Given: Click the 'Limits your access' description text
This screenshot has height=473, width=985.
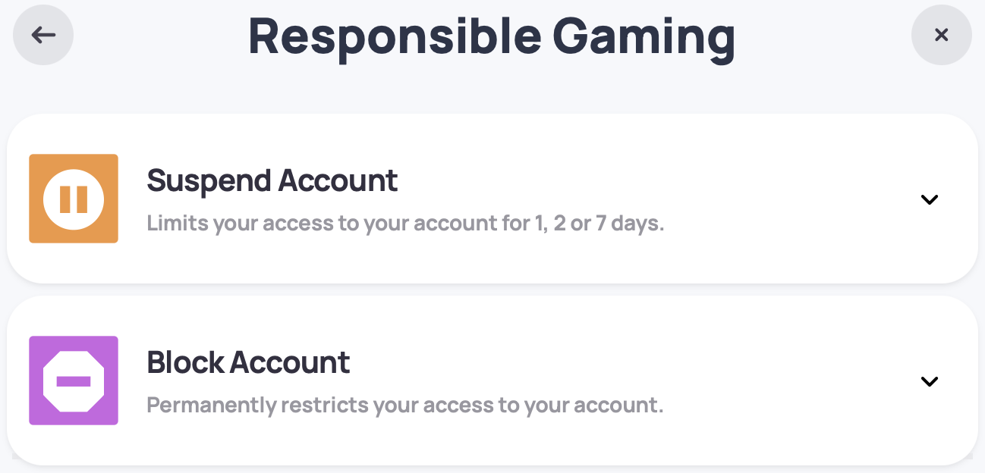Looking at the screenshot, I should click(x=404, y=224).
